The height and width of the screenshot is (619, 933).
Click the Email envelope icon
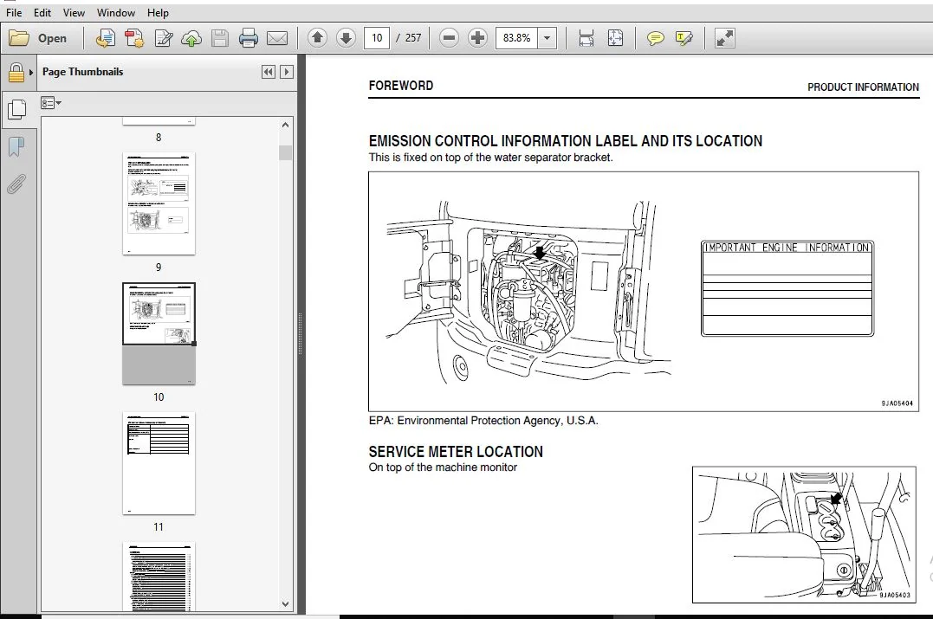(276, 38)
